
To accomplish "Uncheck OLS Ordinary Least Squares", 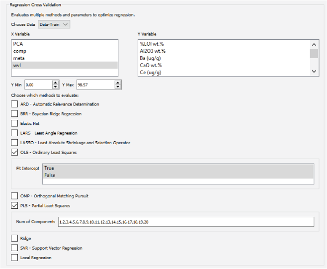I will (x=14, y=153).
